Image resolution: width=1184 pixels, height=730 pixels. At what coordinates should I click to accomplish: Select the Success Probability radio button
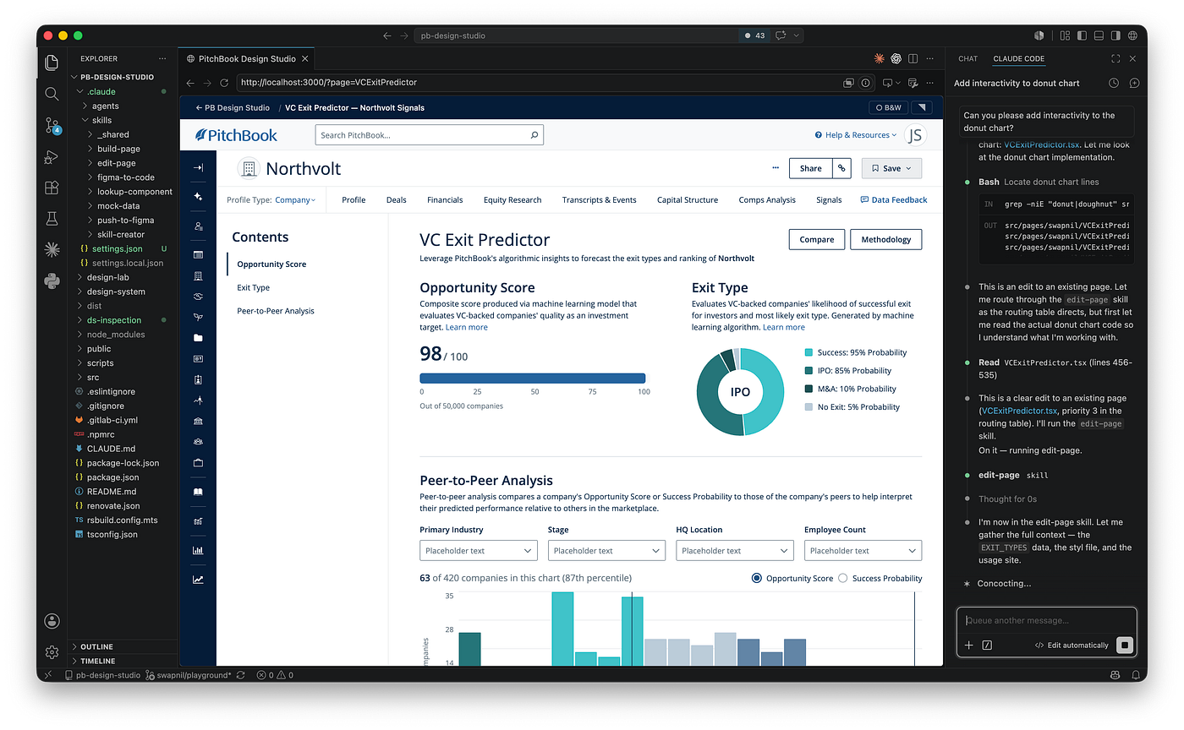tap(842, 578)
